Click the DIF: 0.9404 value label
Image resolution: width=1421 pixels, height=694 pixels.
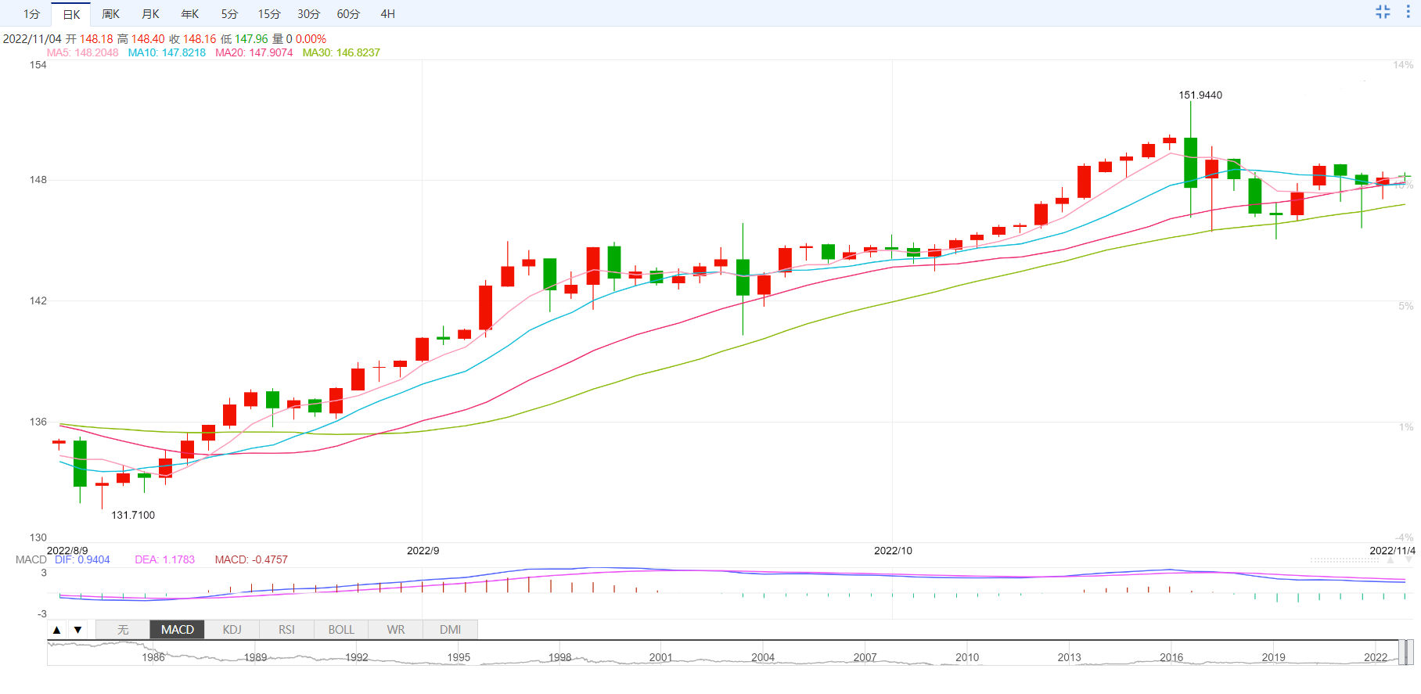(82, 559)
